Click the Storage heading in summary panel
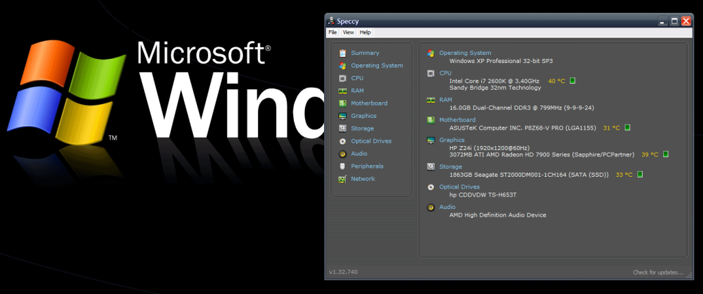 point(450,167)
